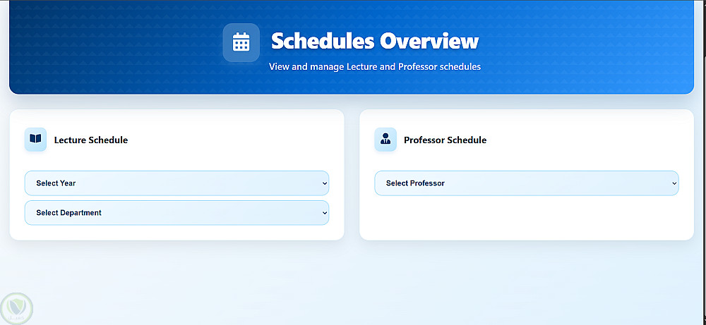The image size is (706, 325).
Task: Click the chevron arrow on Select Department
Action: (x=325, y=213)
